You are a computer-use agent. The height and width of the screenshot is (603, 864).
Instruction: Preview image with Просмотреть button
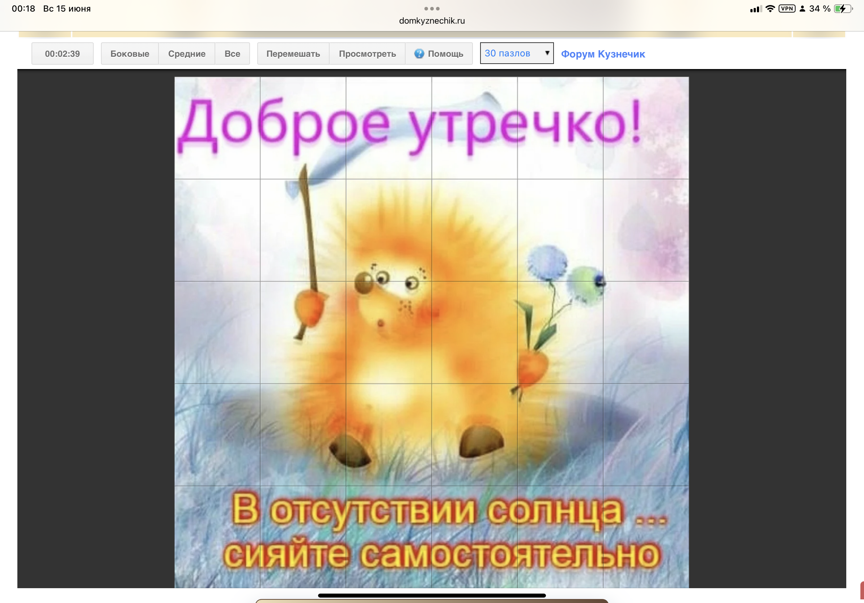pos(367,54)
